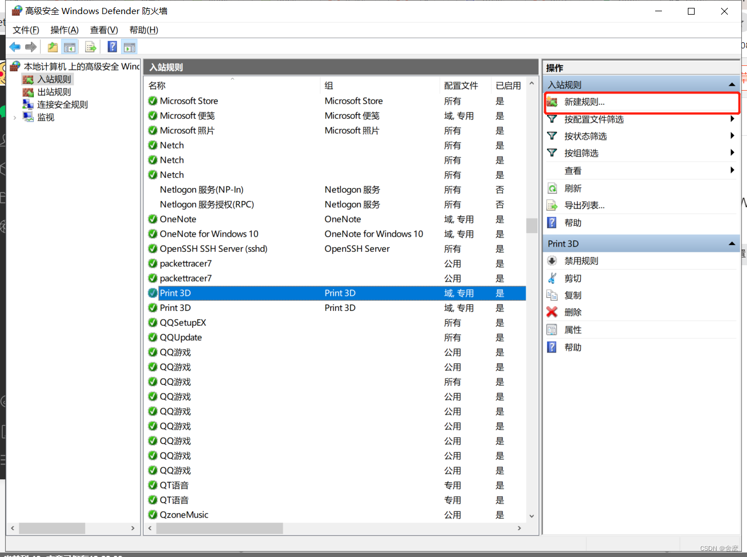Viewport: 747px width, 557px height.
Task: Select the highlighted Print 3D rule row
Action: pos(335,293)
